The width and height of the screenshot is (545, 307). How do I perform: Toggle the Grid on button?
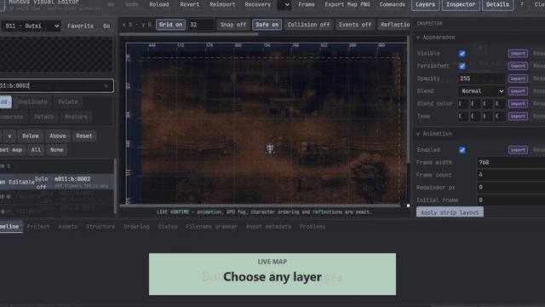170,25
